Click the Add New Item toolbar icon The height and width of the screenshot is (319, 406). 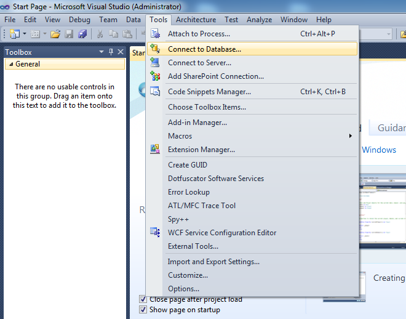[x=35, y=34]
